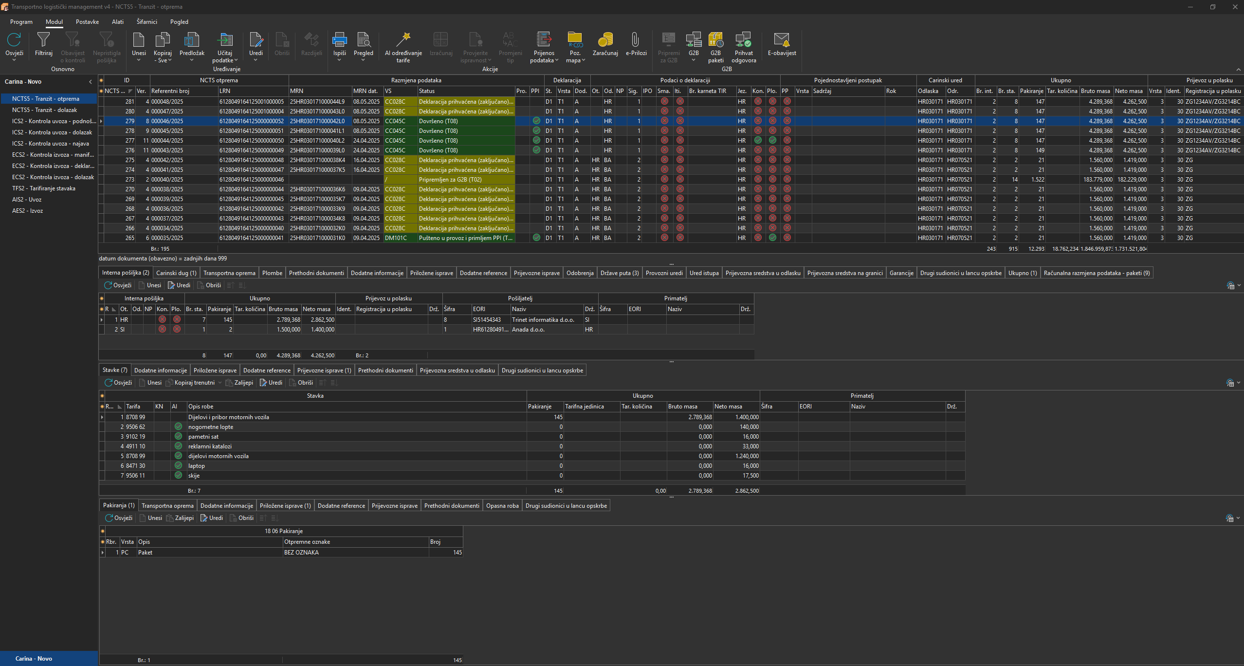
Task: Click Učitaj podatke load data icon
Action: [225, 39]
